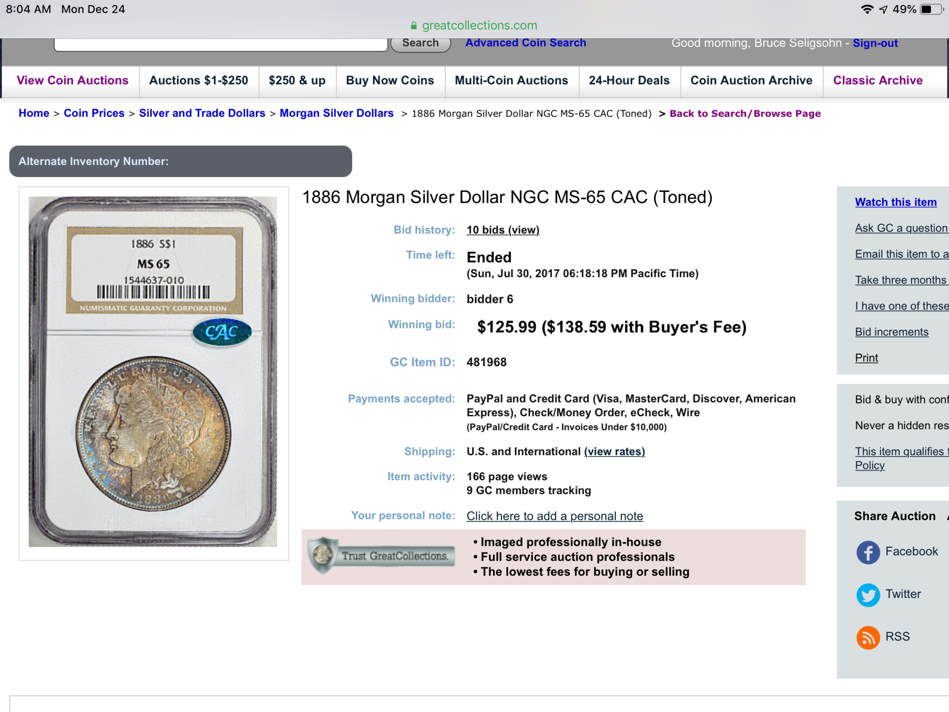Screen dimensions: 949x712
Task: Click the coin search input field
Action: (221, 44)
